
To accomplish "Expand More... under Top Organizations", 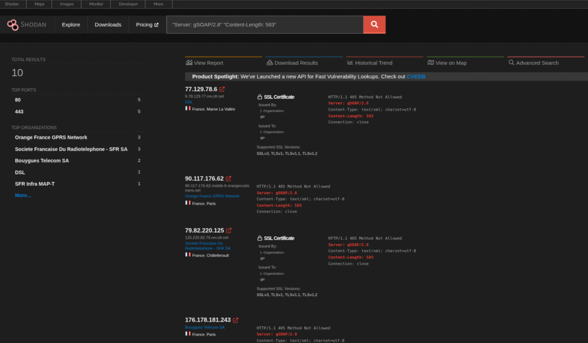I will pyautogui.click(x=23, y=196).
